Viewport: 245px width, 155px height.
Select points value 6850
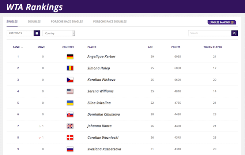pyautogui.click(x=178, y=68)
